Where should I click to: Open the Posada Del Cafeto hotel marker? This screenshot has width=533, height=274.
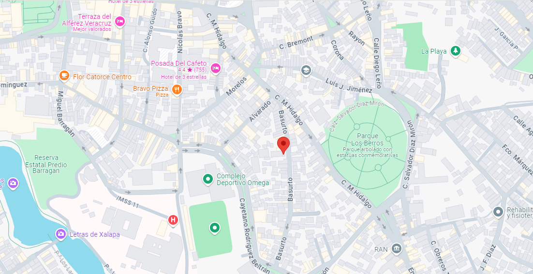(x=215, y=69)
